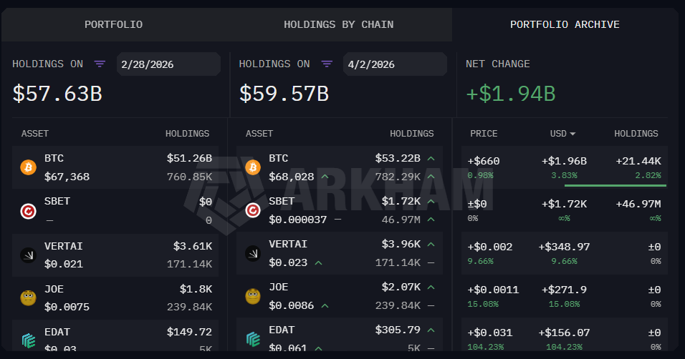This screenshot has width=685, height=359.
Task: Click the JOE token icon in left list
Action: tap(28, 297)
